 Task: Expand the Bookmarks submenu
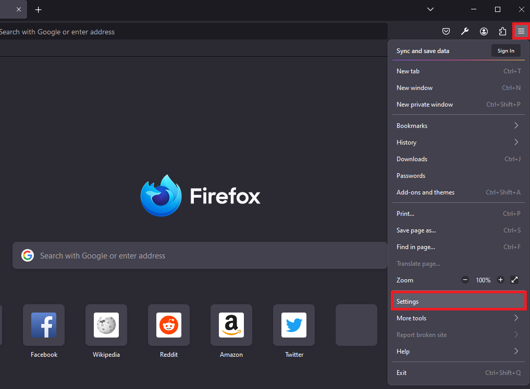click(x=459, y=125)
